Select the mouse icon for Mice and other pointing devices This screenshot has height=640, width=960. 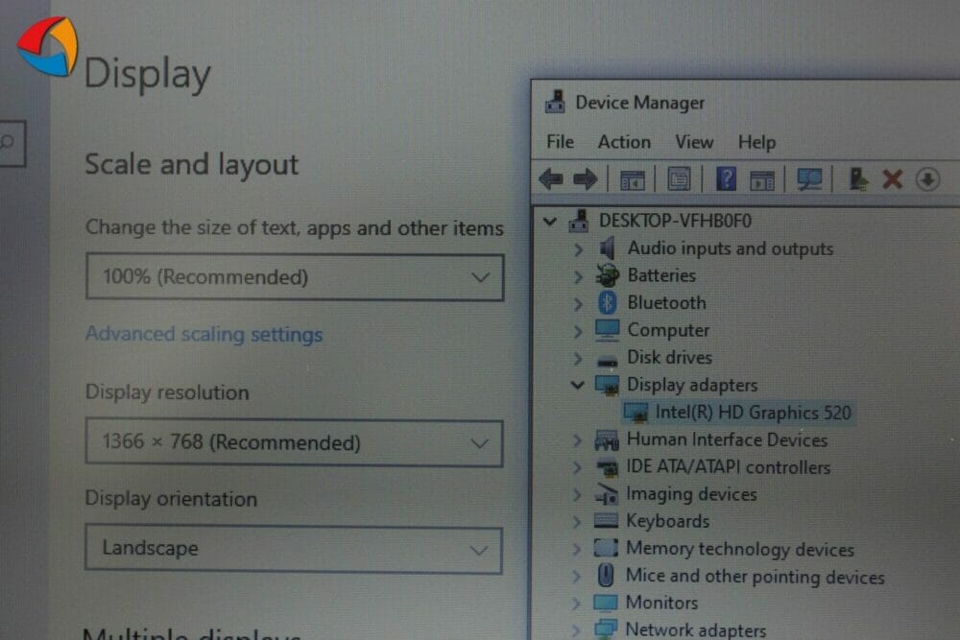pyautogui.click(x=606, y=575)
